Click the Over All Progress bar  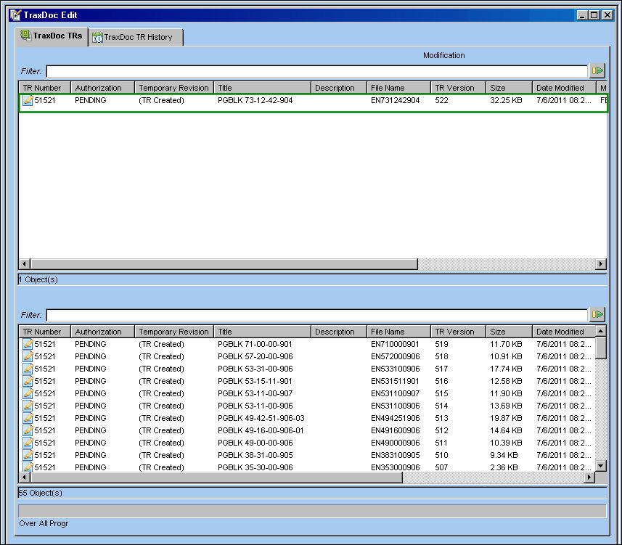point(312,511)
